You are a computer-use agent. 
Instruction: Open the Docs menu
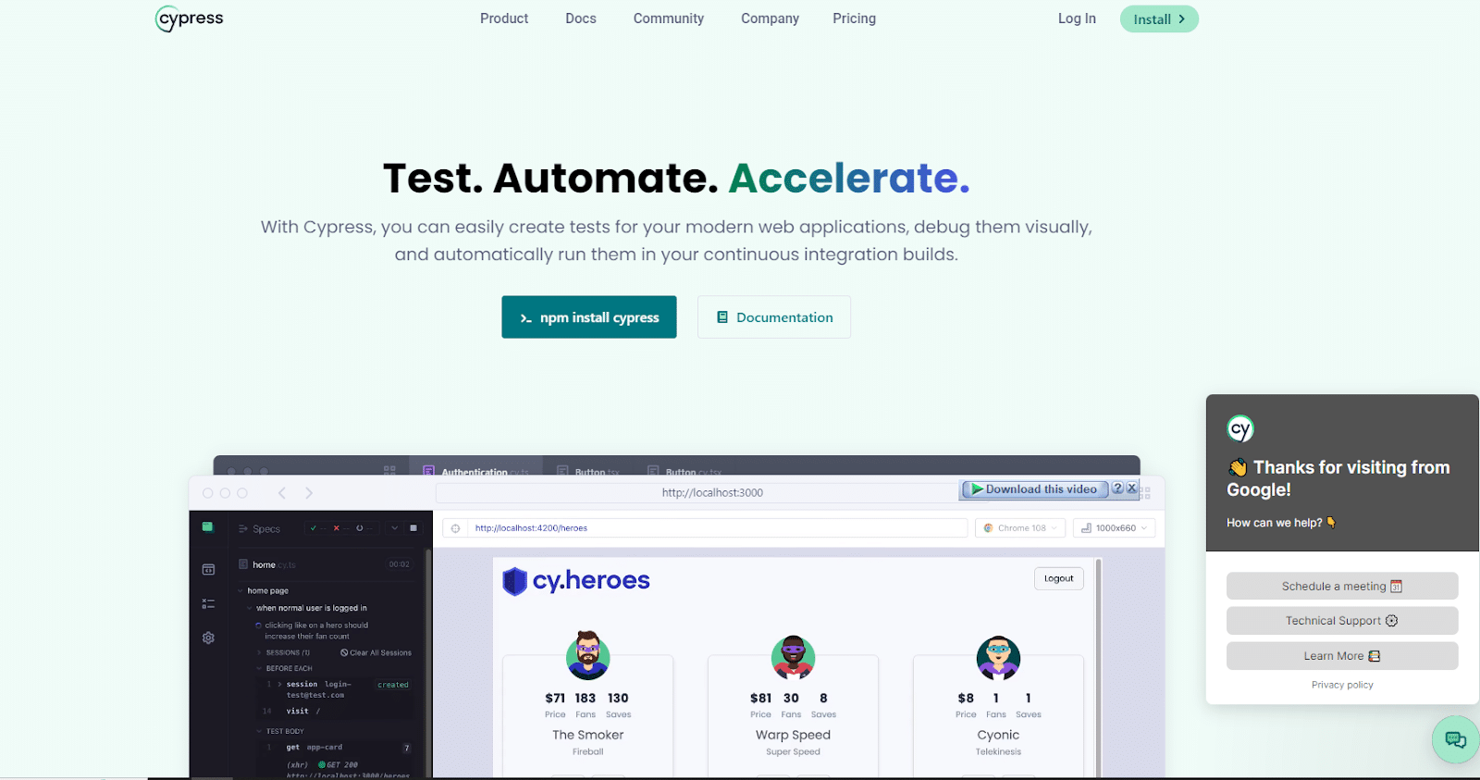(581, 19)
